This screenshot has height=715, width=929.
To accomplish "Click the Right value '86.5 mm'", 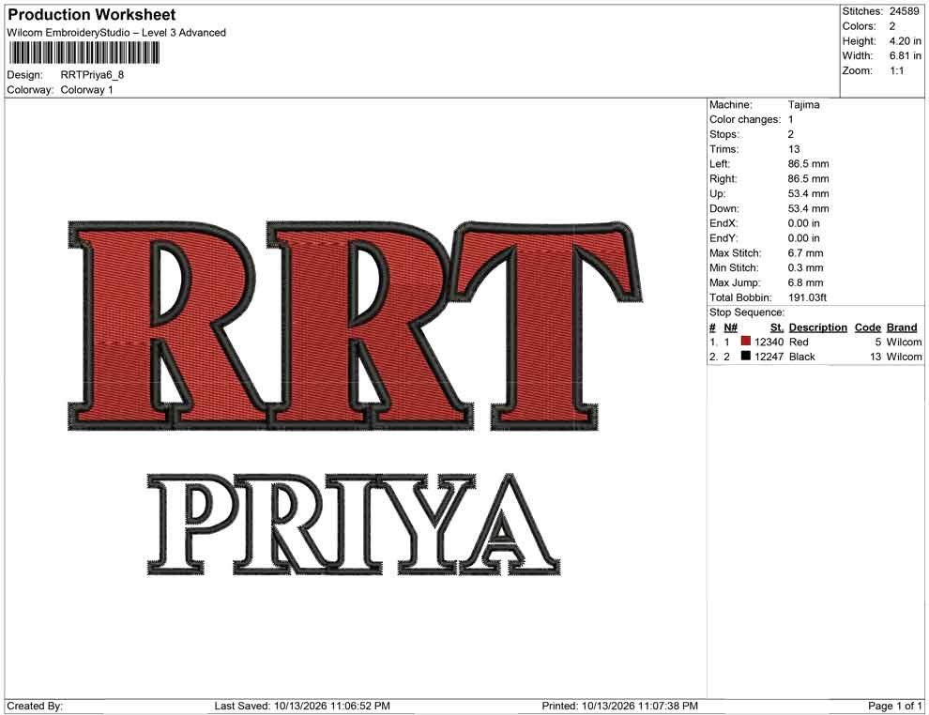I will 808,179.
